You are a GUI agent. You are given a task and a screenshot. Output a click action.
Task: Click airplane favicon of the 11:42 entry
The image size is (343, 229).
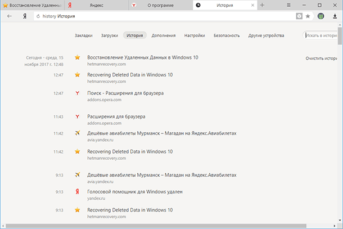77,133
